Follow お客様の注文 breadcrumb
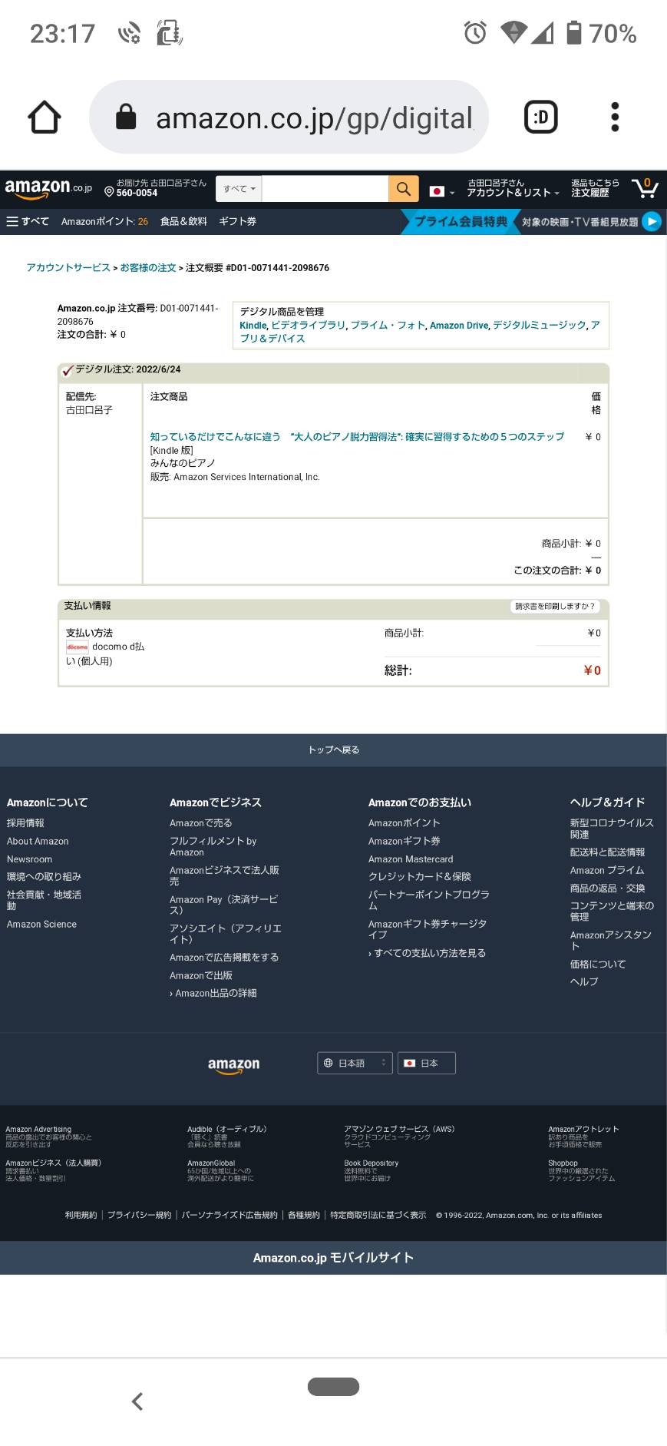667x1446 pixels. click(x=148, y=267)
